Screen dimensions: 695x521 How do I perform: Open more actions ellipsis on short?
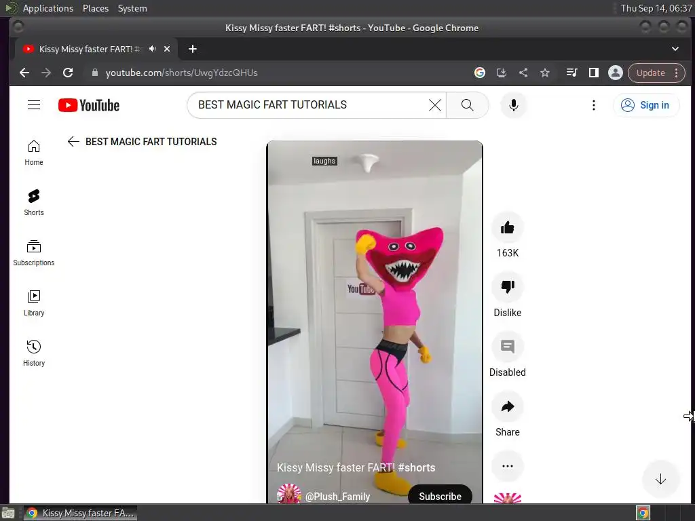[x=508, y=466]
